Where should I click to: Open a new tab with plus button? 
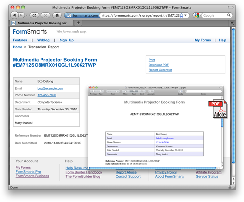[x=78, y=23]
